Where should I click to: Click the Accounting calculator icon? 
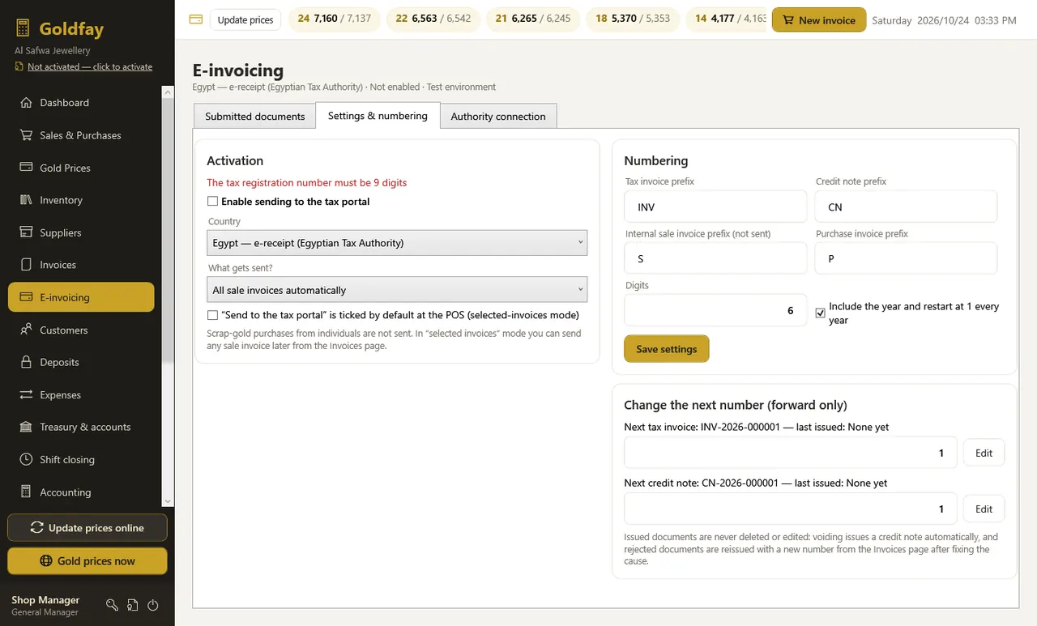pos(25,492)
